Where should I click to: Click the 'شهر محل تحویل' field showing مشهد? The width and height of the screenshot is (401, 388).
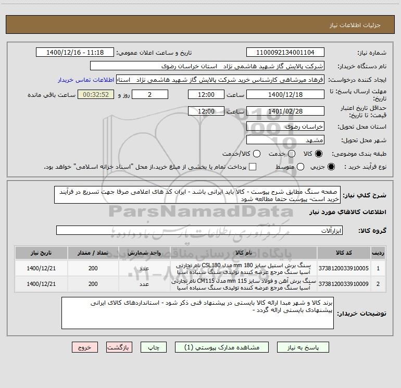[x=285, y=140]
